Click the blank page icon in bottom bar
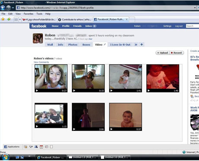 (51, 147)
